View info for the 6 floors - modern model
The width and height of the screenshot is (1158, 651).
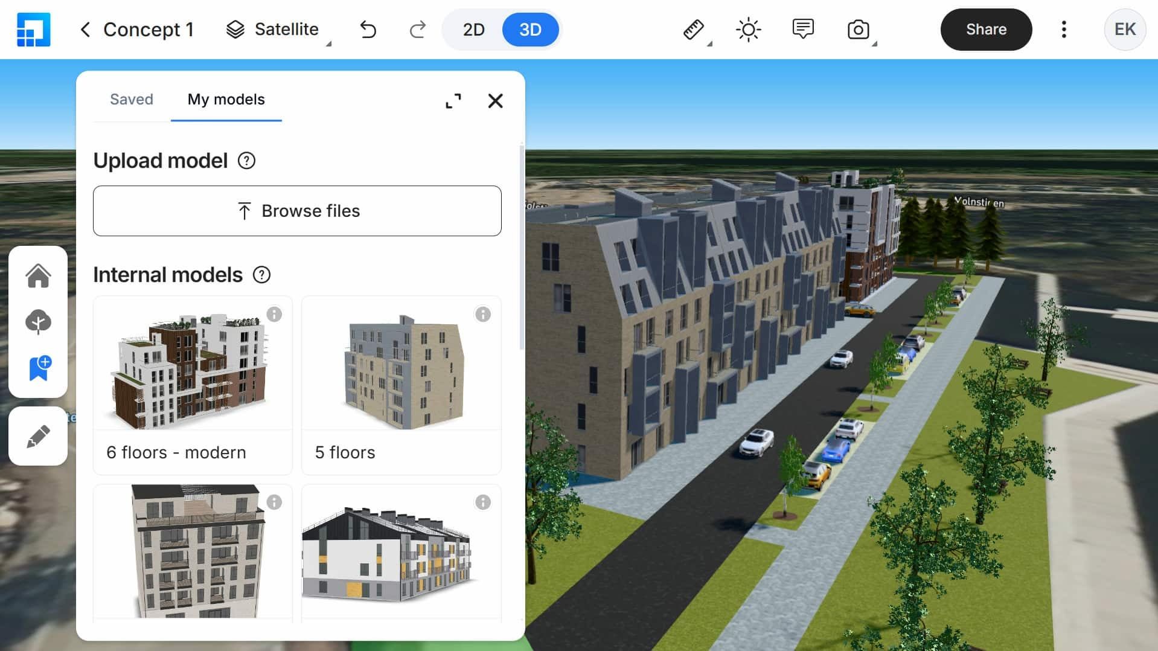click(x=275, y=315)
